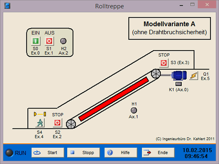Image resolution: width=219 pixels, height=164 pixels.
Task: Click the K1 contactor block under motor
Action: (178, 84)
